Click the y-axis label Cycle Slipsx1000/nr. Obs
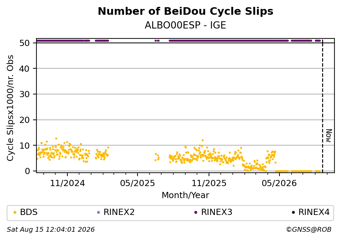The height and width of the screenshot is (240, 341). coord(10,108)
